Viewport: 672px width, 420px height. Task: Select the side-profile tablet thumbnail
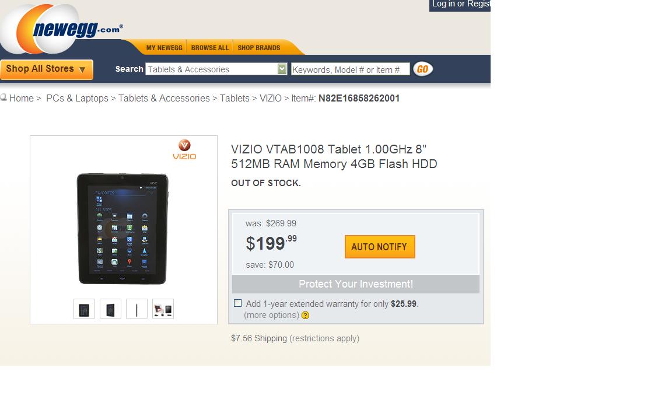coord(136,309)
